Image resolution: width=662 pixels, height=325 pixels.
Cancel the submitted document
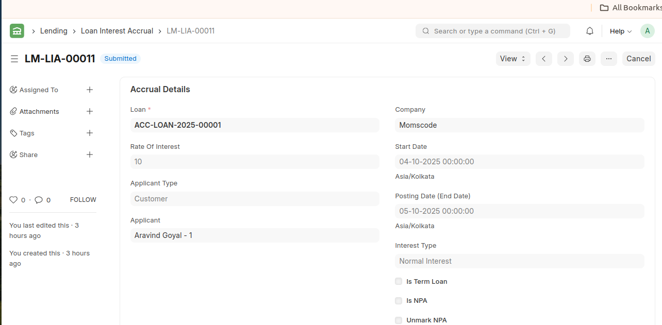tap(638, 59)
